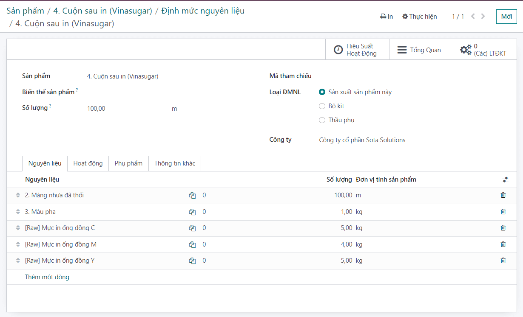The image size is (523, 317).
Task: Open the unit of measure field m
Action: click(174, 109)
